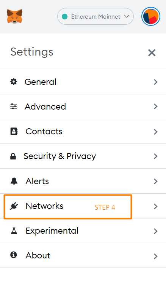Open the Advanced settings entry
The height and width of the screenshot is (282, 166).
pyautogui.click(x=83, y=107)
